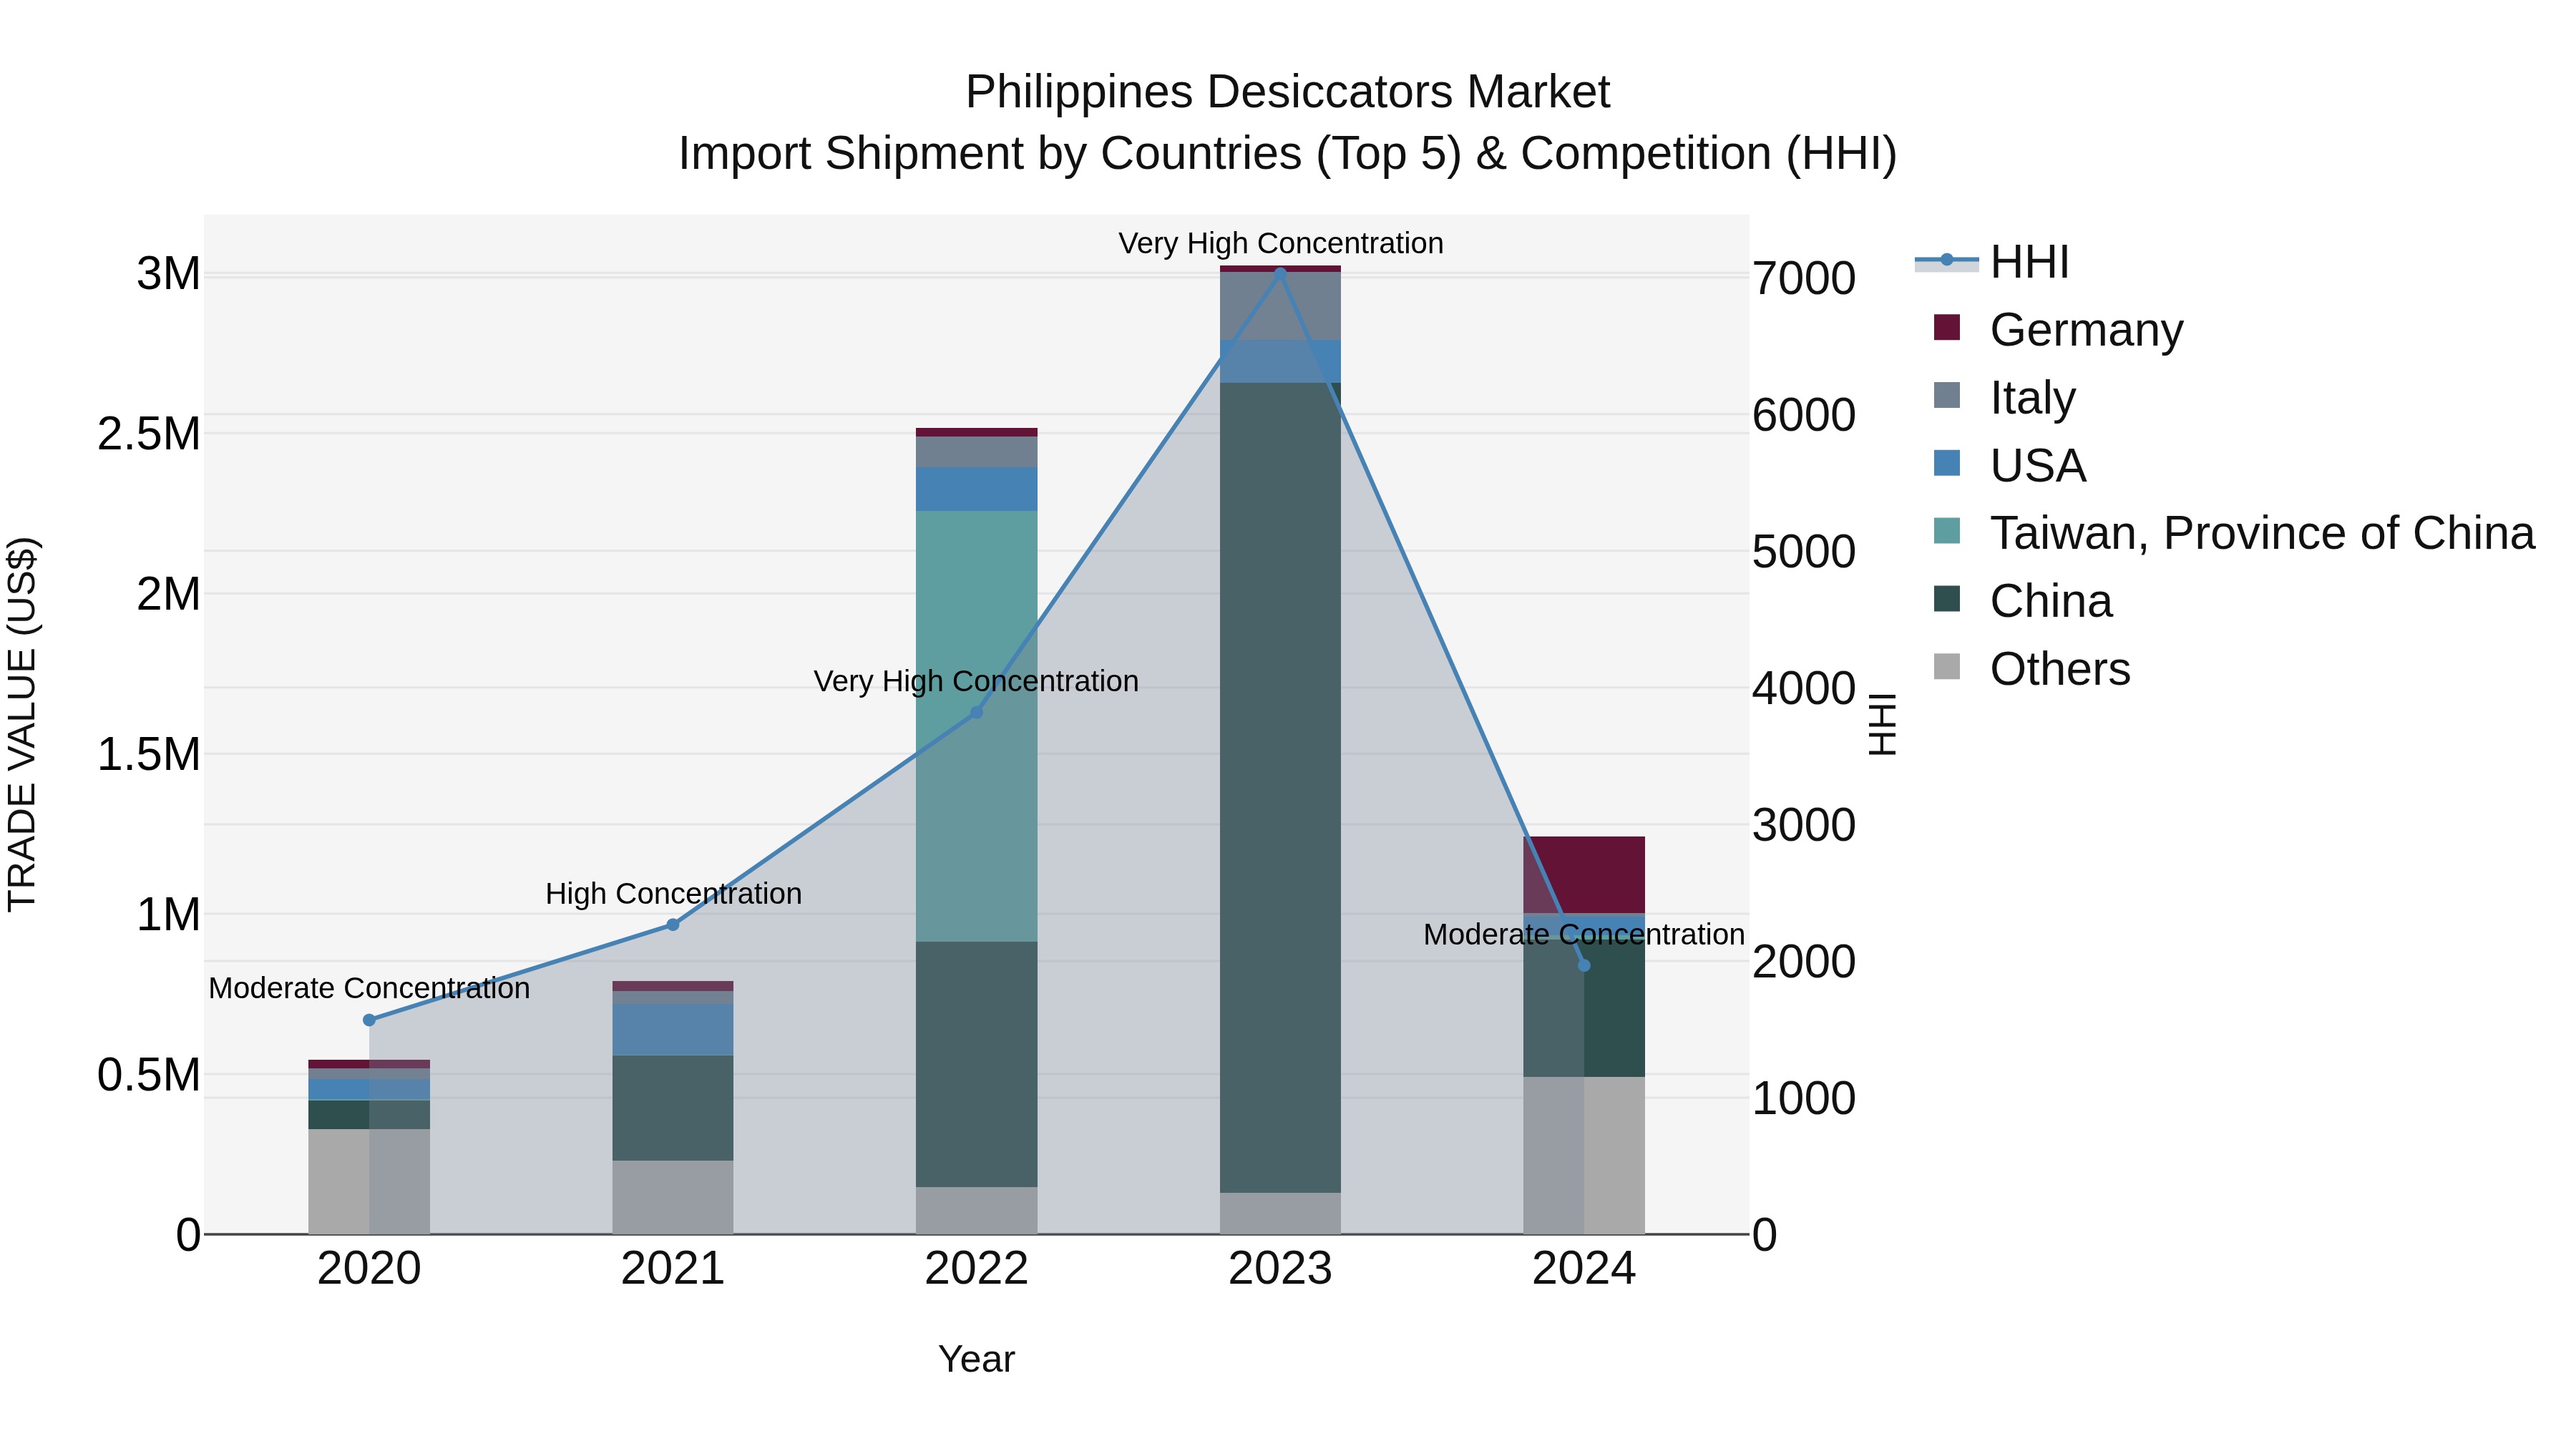Click the Taiwan segment of the 2022 bar
The image size is (2576, 1449).
tap(977, 726)
